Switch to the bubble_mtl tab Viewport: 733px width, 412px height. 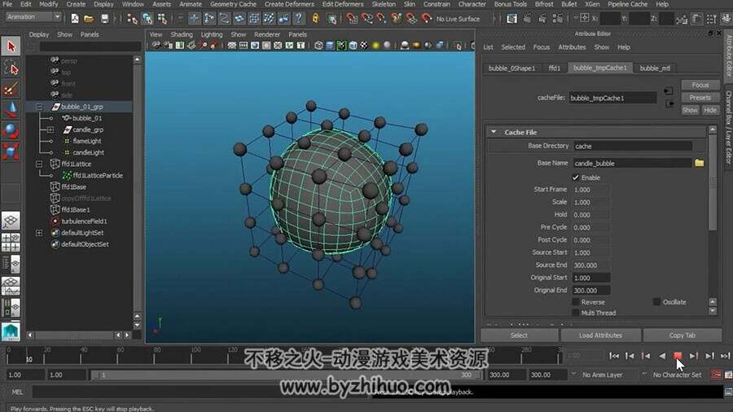[655, 68]
